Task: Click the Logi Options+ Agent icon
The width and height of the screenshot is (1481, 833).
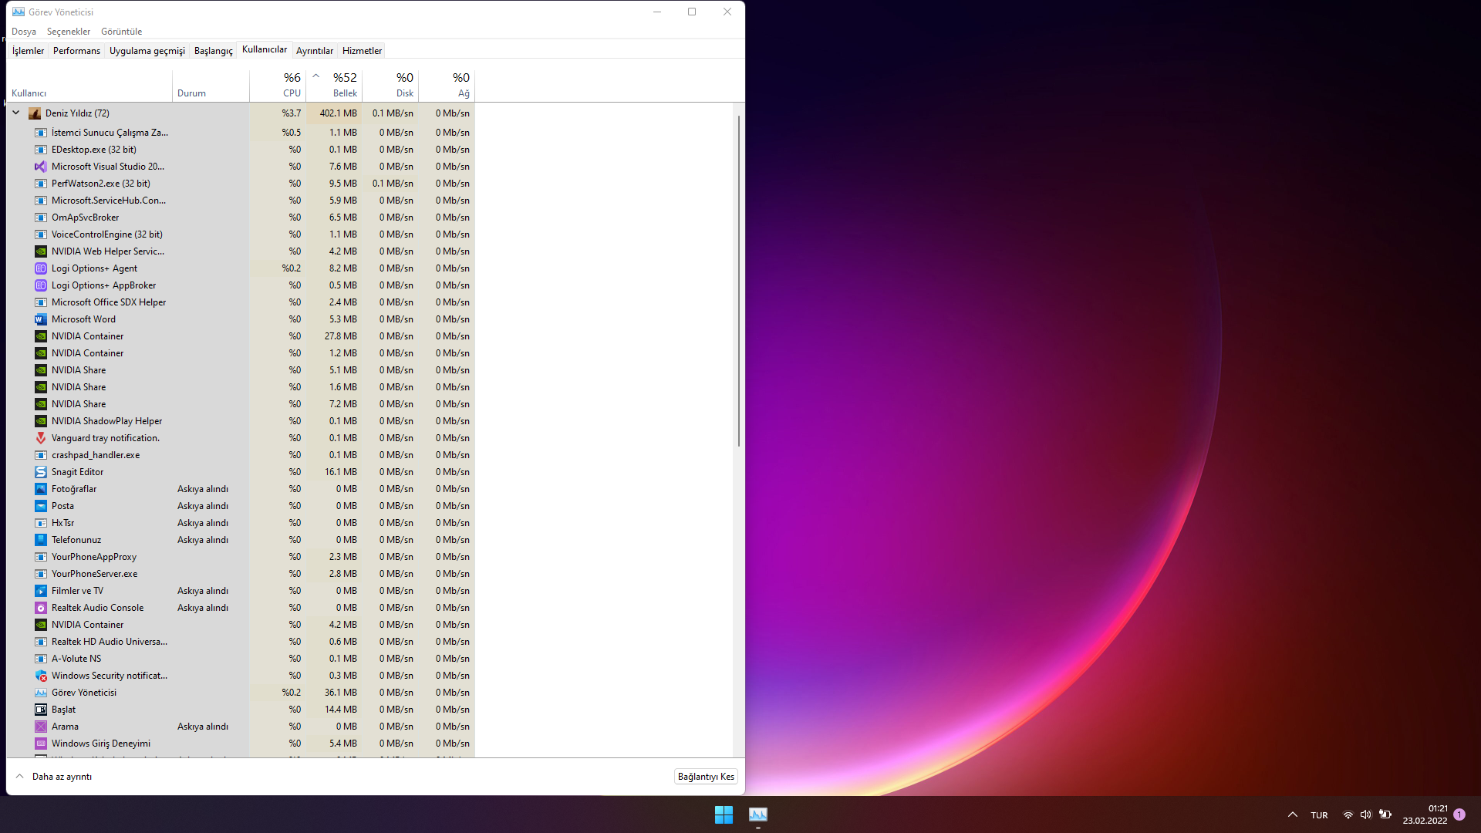Action: [x=41, y=268]
